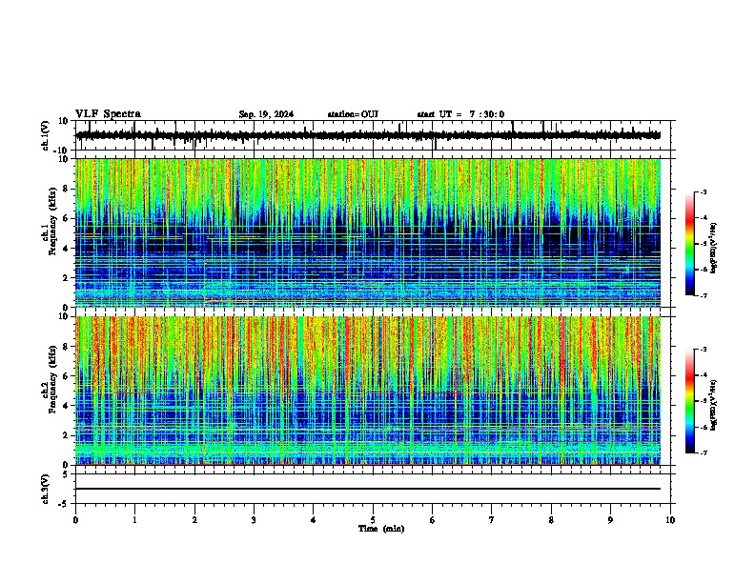Click the time axis tick label "8"

[551, 520]
